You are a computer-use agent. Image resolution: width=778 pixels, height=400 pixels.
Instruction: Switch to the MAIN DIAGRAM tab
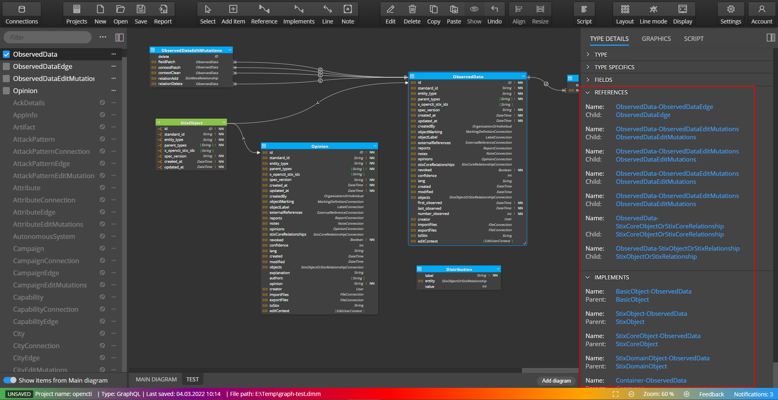(156, 379)
